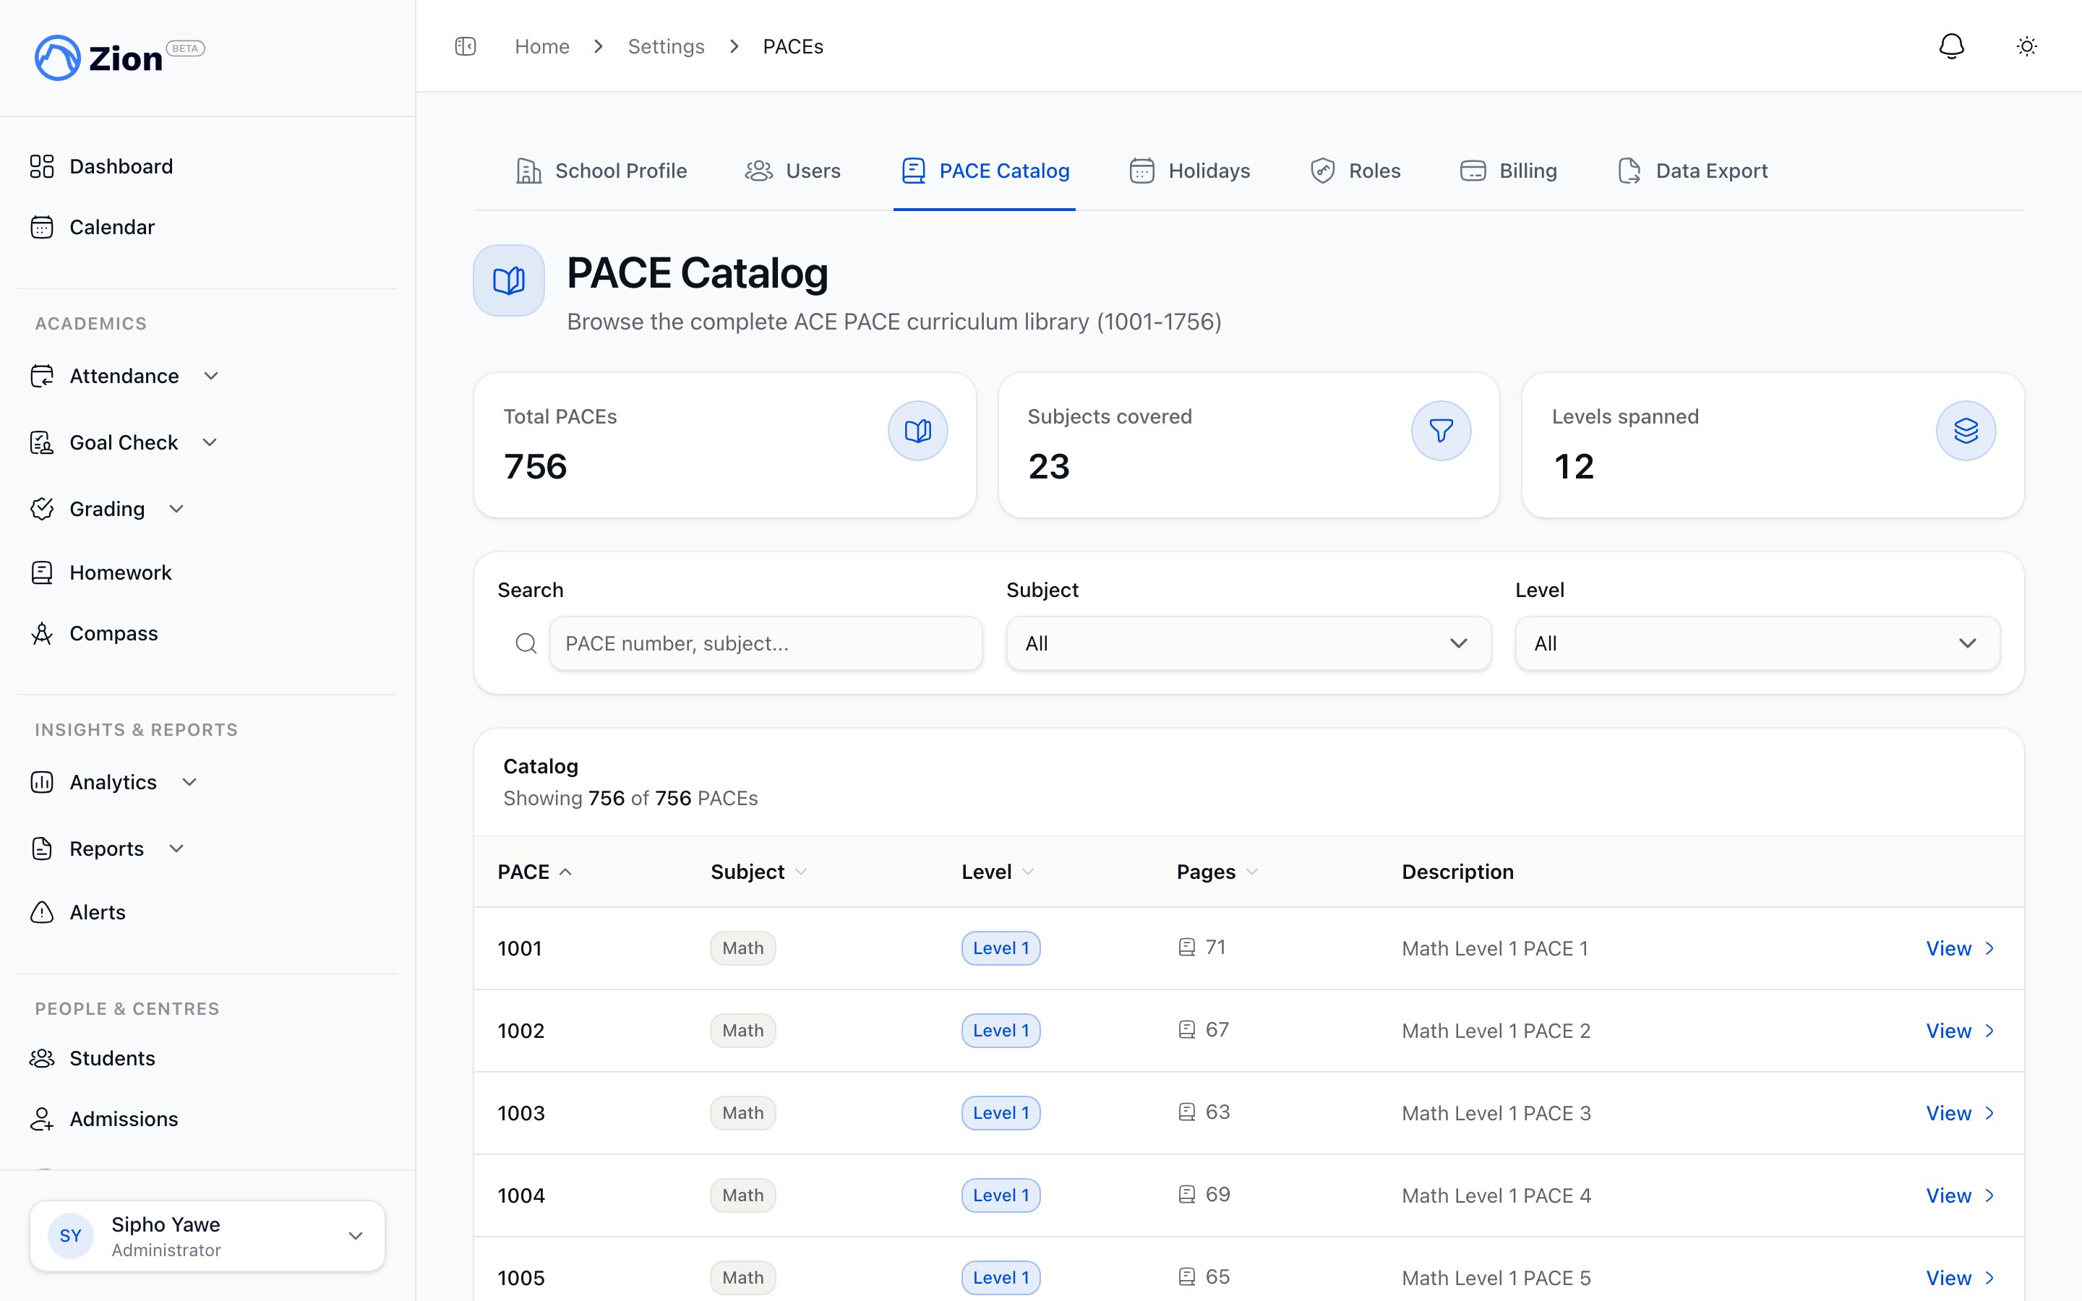Switch to the Data Export tab

pos(1692,171)
